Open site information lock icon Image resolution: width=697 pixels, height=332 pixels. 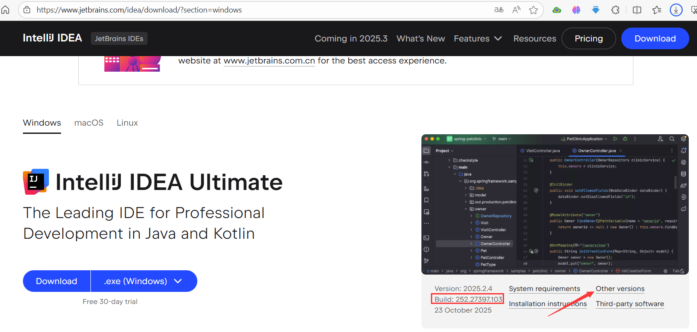[x=27, y=9]
